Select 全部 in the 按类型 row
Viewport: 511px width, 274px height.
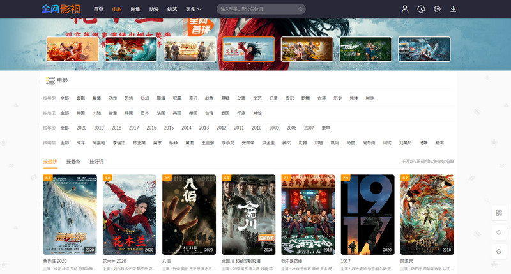point(65,98)
